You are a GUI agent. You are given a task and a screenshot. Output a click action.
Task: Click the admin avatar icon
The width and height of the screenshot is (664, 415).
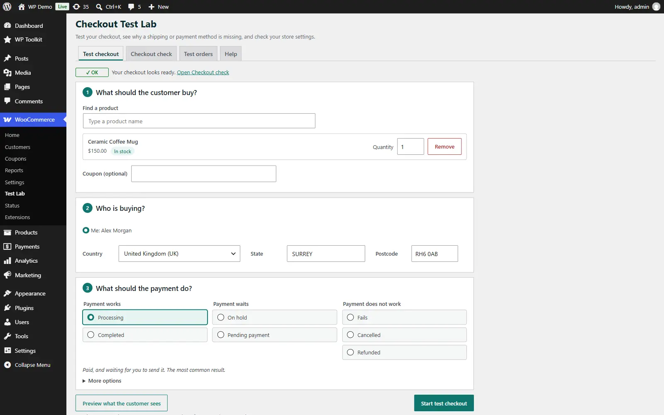click(x=656, y=7)
